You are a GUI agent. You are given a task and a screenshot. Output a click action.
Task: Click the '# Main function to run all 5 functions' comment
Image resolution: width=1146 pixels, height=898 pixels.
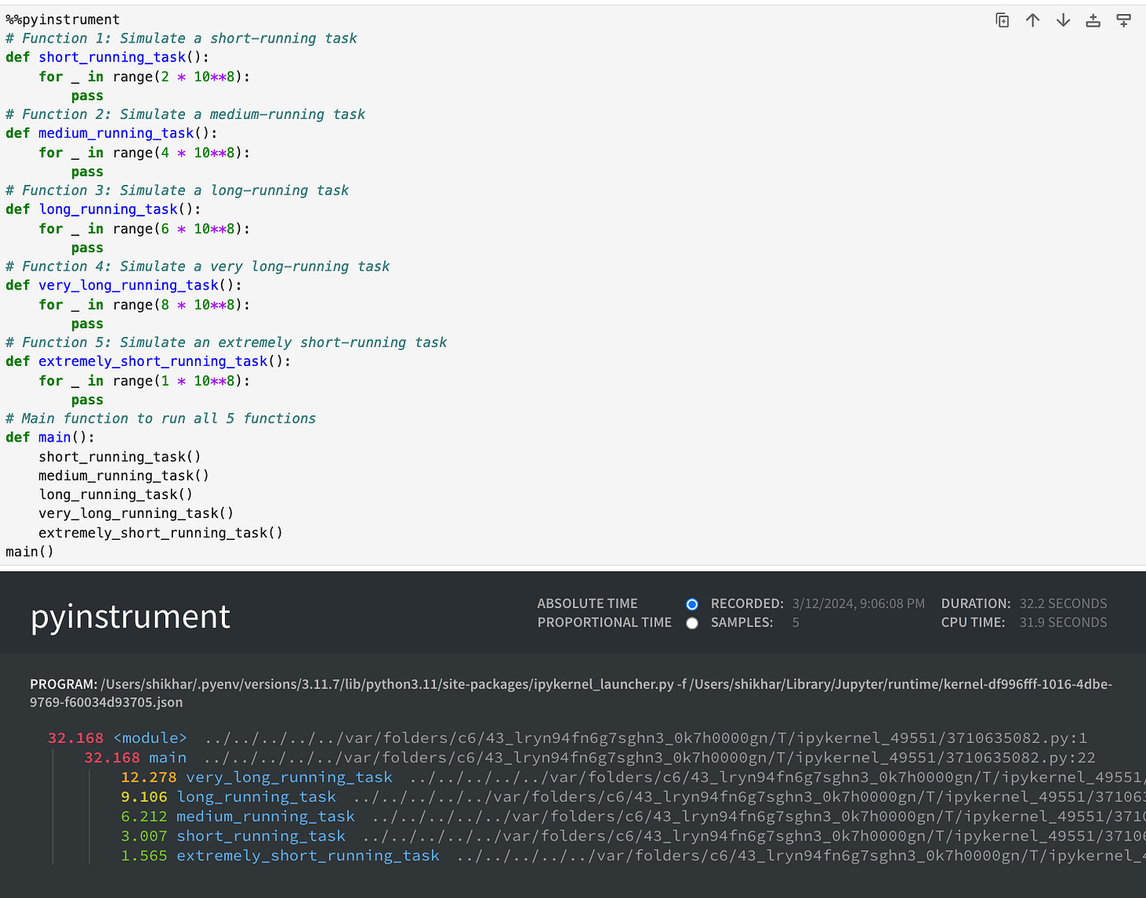pos(161,419)
